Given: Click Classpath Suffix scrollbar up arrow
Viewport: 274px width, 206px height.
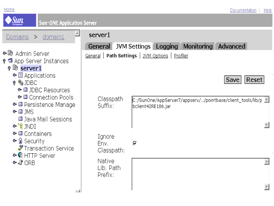Looking at the screenshot, I should 267,100.
